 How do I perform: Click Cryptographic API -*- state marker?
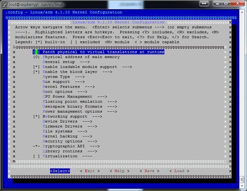point(37,146)
